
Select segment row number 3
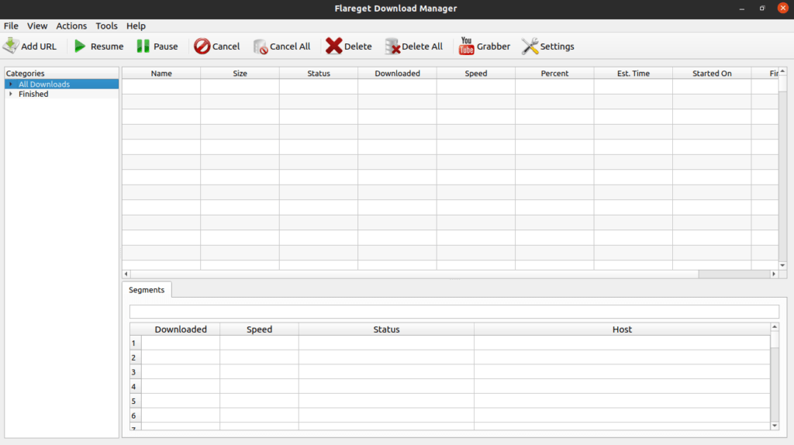pos(135,372)
